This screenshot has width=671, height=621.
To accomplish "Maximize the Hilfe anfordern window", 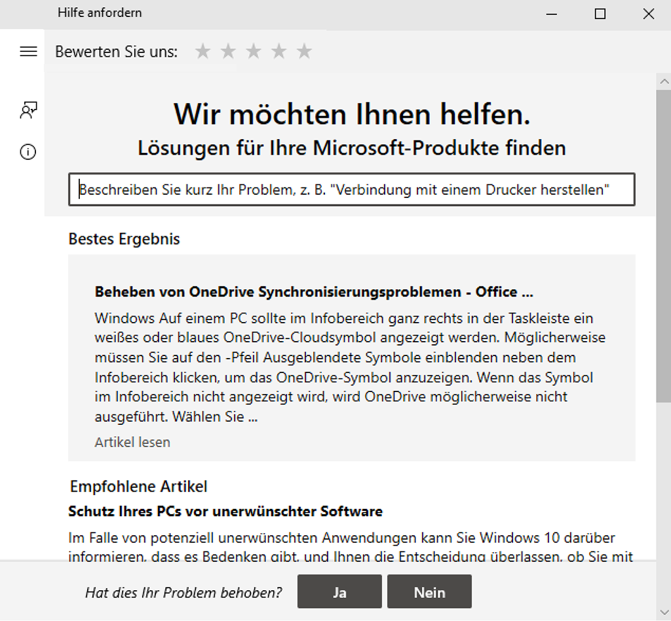I will 600,14.
